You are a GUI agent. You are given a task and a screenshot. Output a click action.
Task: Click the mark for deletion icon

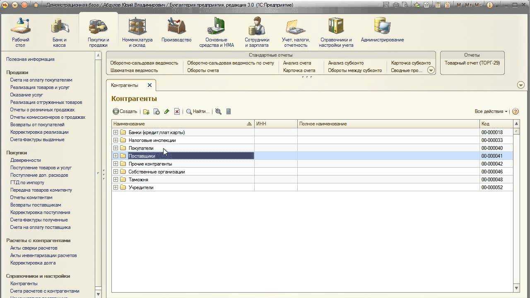177,112
